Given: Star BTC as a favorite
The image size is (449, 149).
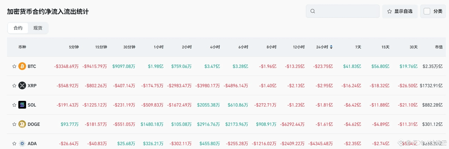Looking at the screenshot, I should click(14, 66).
